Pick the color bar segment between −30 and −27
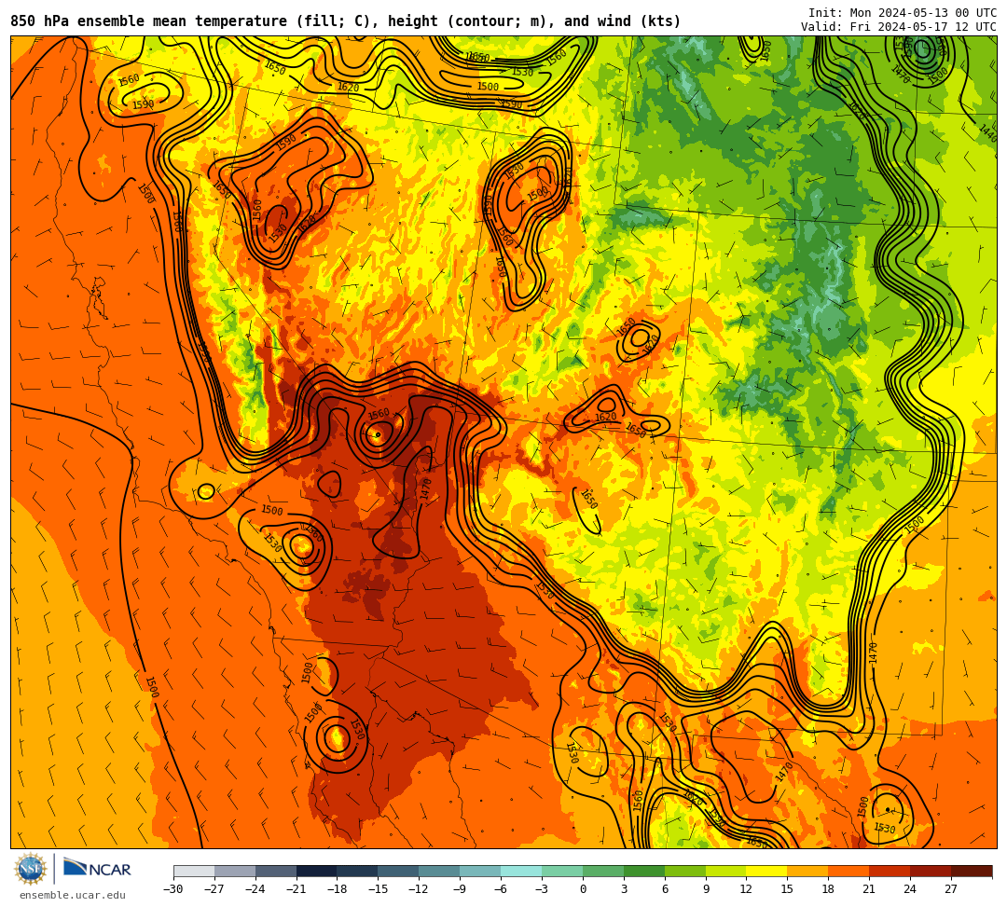This screenshot has width=1007, height=907. click(x=194, y=871)
